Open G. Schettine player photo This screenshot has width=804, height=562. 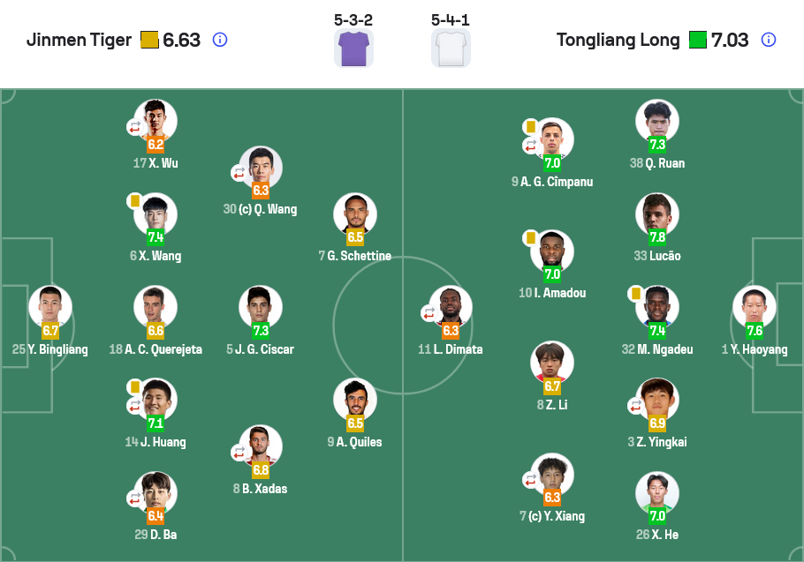(355, 214)
